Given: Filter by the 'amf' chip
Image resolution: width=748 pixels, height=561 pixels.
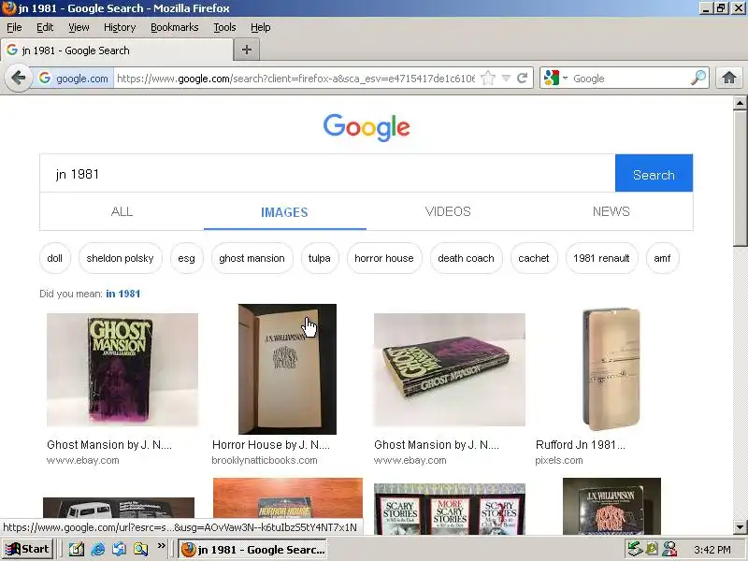Looking at the screenshot, I should 662,258.
